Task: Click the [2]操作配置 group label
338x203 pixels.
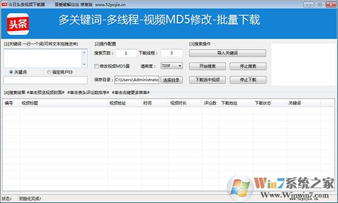Action: tap(105, 44)
